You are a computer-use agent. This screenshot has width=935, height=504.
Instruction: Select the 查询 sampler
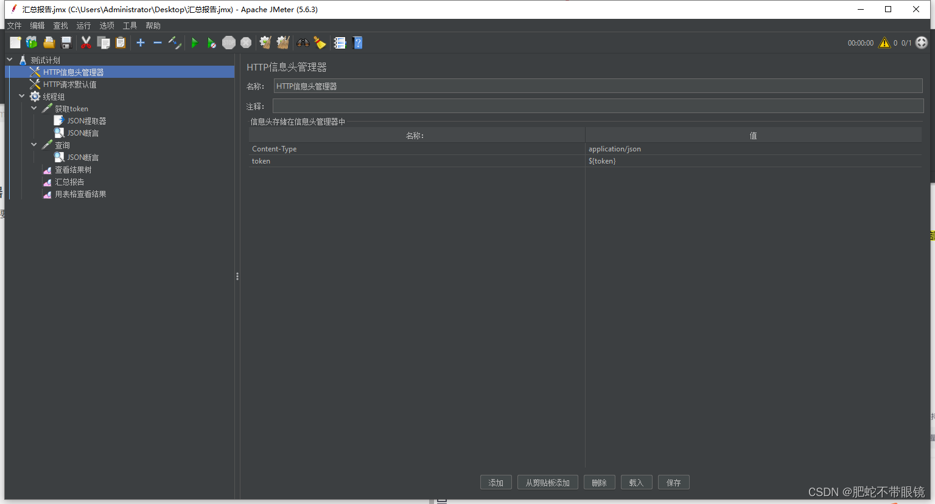(62, 145)
